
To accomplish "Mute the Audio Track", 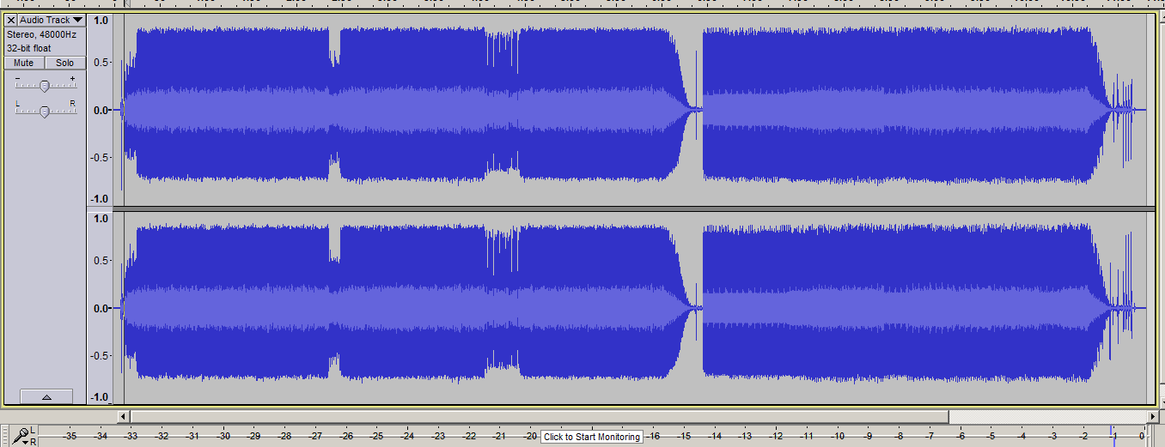I will (x=24, y=63).
